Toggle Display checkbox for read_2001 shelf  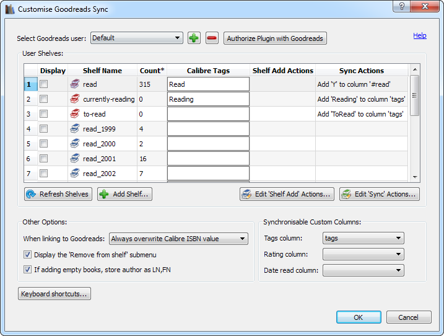point(43,159)
